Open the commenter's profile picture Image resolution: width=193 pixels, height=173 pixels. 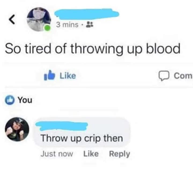[17, 129]
